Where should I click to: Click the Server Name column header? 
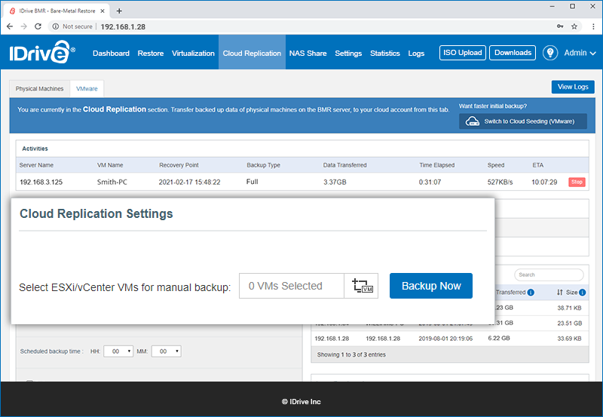coord(36,165)
